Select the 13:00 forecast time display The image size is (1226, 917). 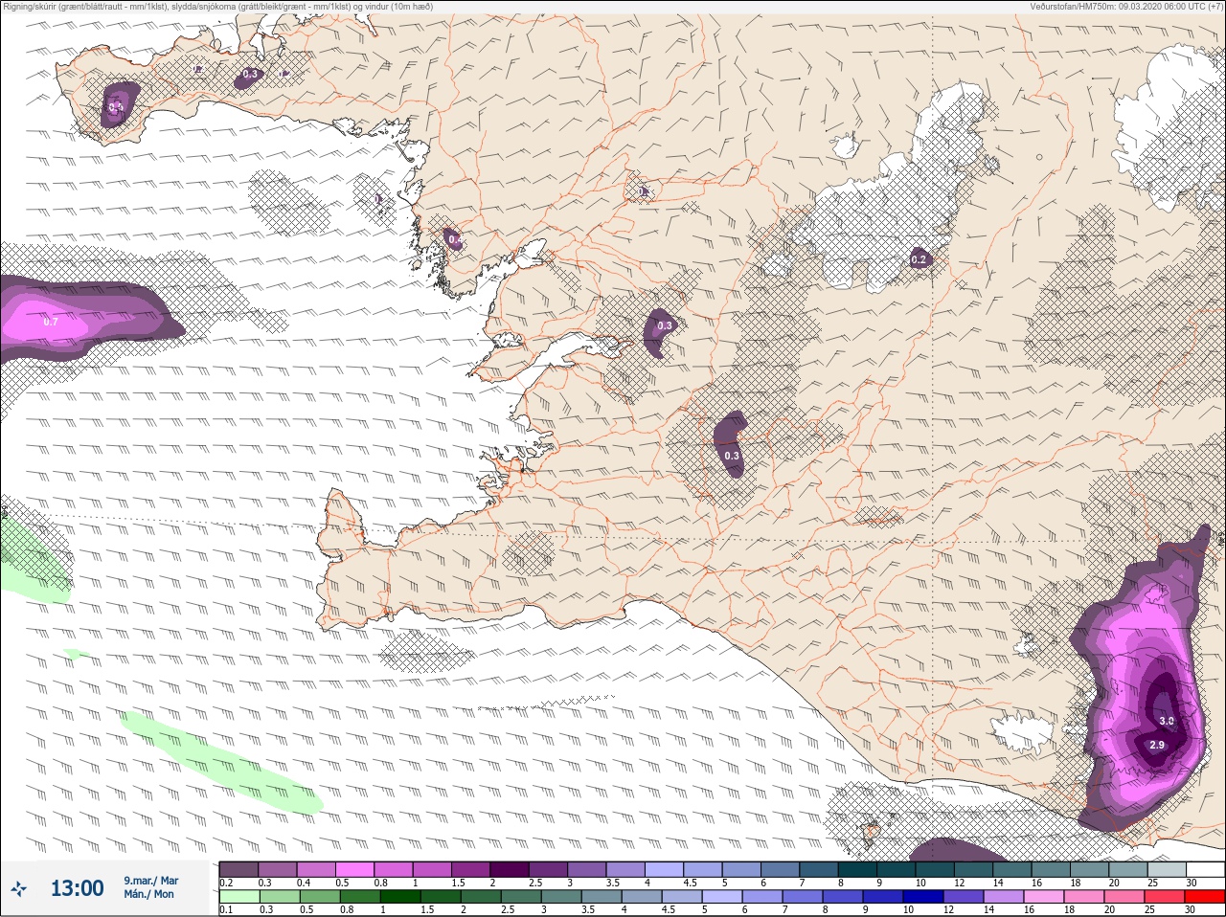77,888
